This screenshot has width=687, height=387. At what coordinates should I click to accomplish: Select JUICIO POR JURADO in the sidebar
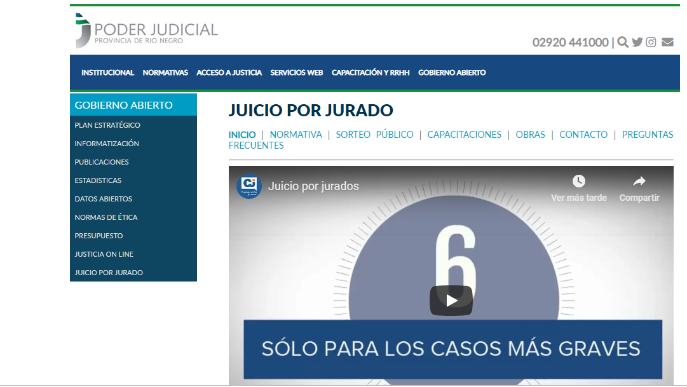click(x=107, y=272)
